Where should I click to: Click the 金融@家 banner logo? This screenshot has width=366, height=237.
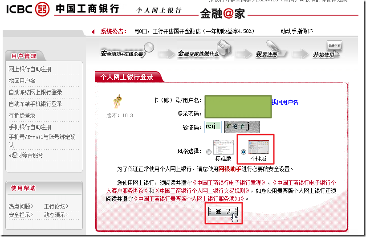tap(223, 13)
